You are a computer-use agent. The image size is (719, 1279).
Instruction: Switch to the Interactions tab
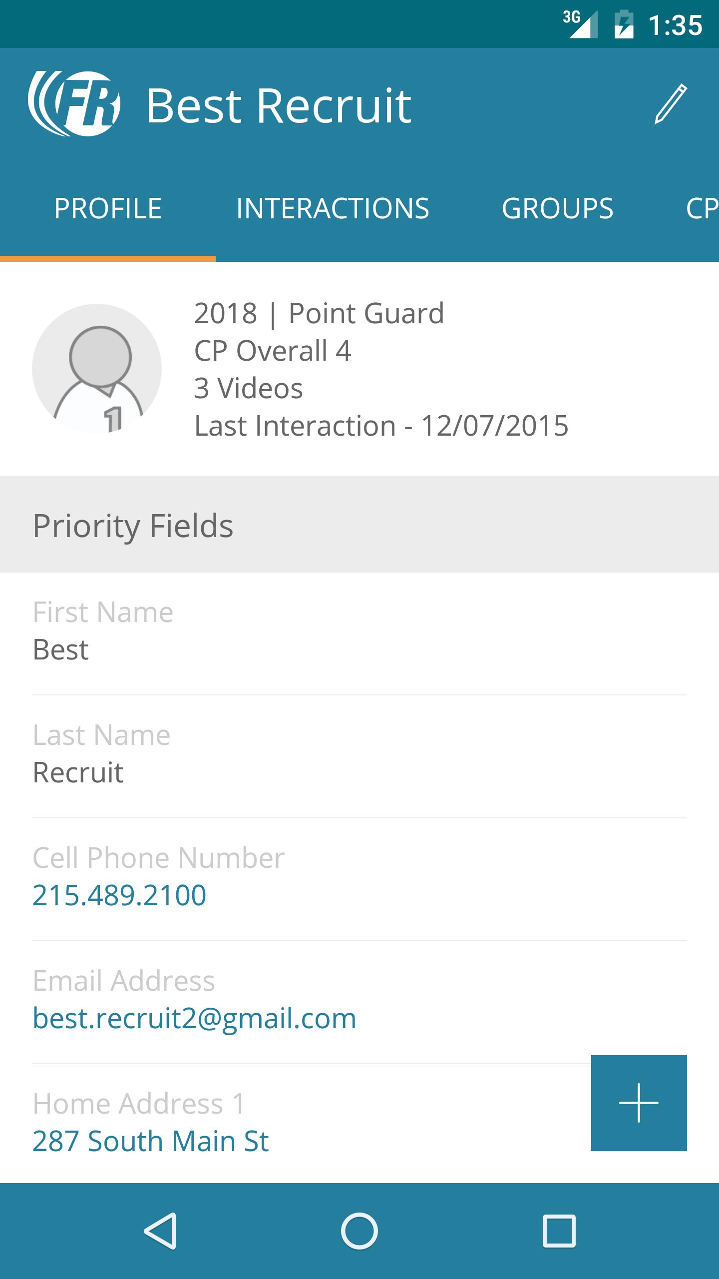333,208
